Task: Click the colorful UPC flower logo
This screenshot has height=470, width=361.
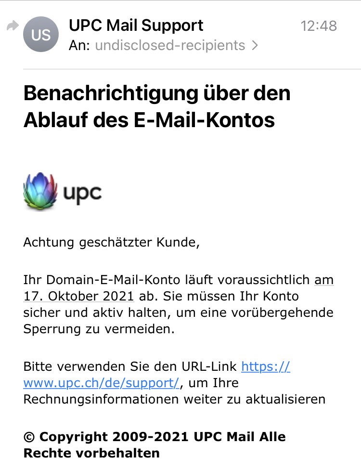Action: click(40, 192)
